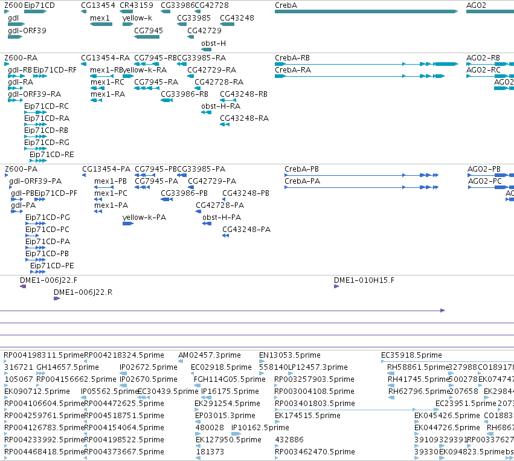Select the CG42728-RA transcript label
Image resolution: width=514 pixels, height=461 pixels.
click(x=219, y=82)
